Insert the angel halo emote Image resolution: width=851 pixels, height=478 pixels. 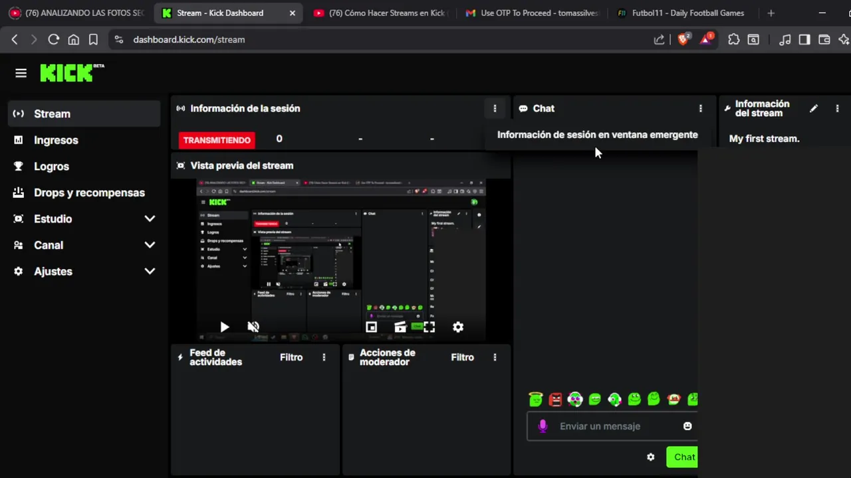coord(536,399)
